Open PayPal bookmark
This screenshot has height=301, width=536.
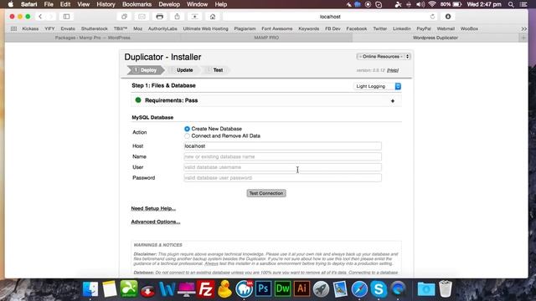point(424,28)
